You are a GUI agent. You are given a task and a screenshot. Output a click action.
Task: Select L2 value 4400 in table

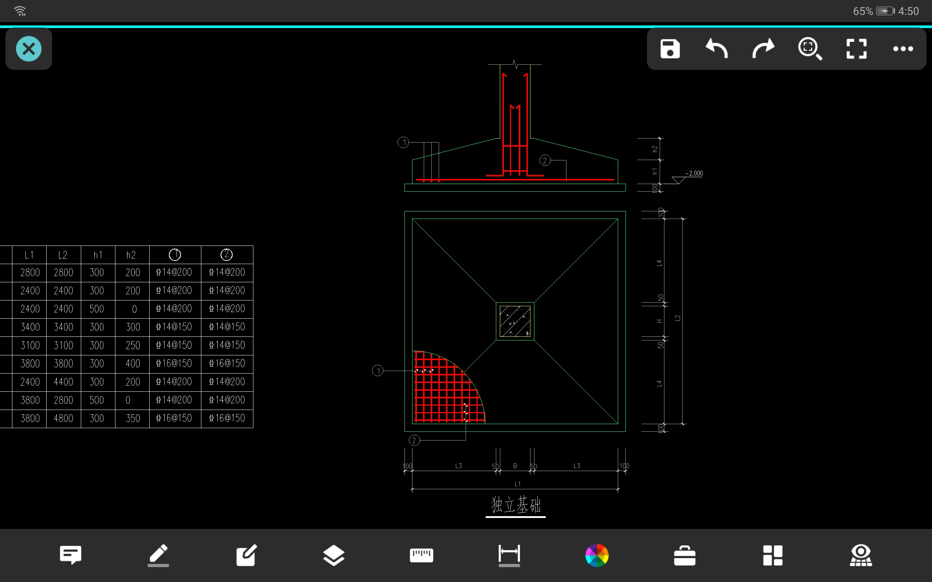tap(64, 382)
